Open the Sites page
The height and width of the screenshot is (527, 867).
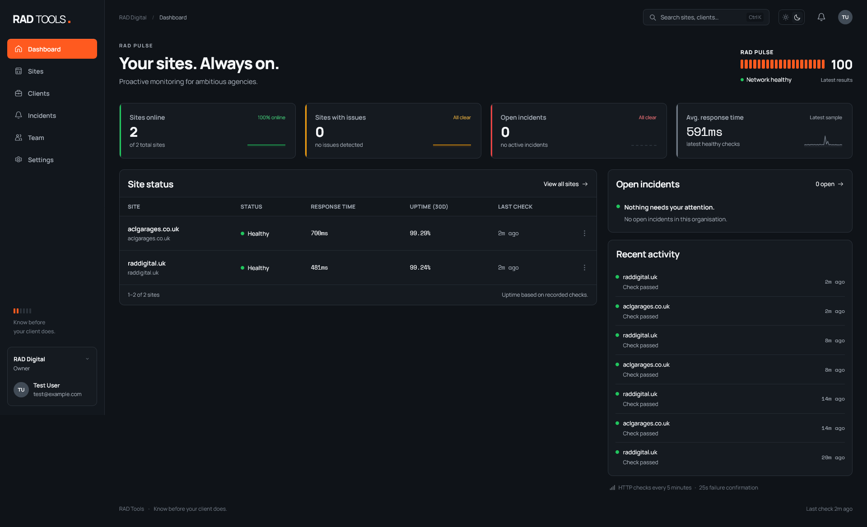52,71
